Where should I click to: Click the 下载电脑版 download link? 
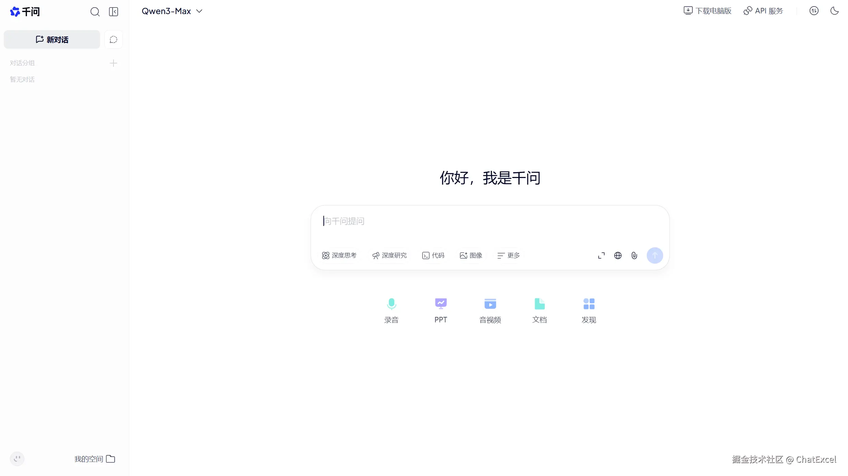click(707, 11)
